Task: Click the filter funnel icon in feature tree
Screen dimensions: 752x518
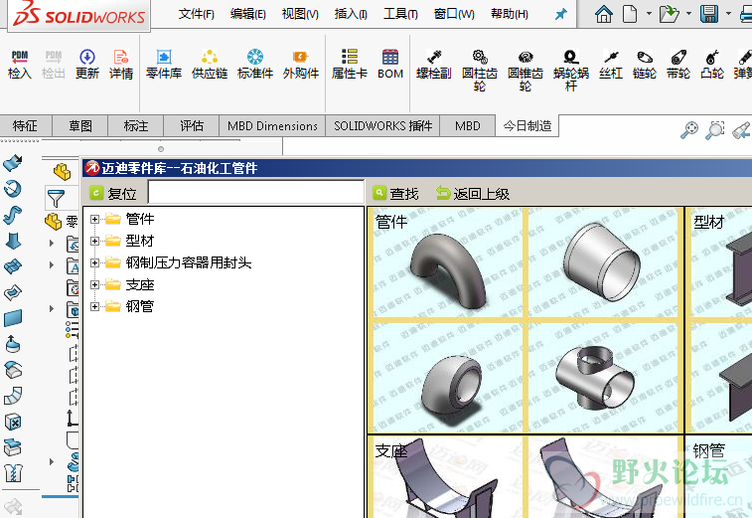Action: [56, 198]
